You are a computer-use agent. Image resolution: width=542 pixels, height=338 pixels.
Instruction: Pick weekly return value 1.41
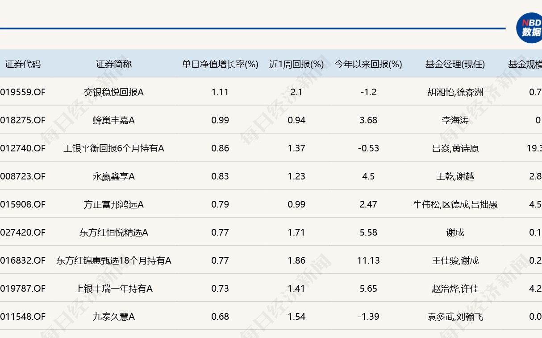[x=296, y=289]
